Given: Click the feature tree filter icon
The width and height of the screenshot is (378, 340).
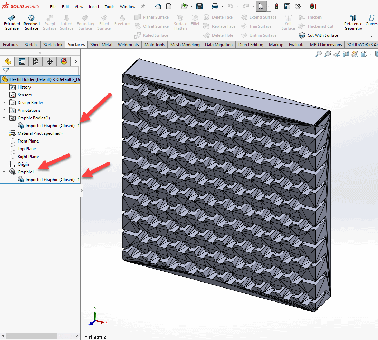Looking at the screenshot, I should [x=6, y=71].
